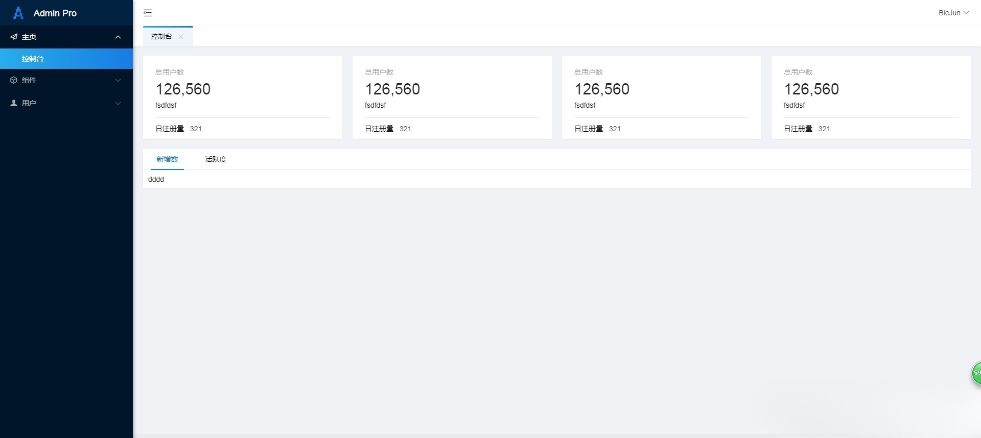Select 控制台 in the sidebar
Image resolution: width=981 pixels, height=438 pixels.
[x=32, y=58]
